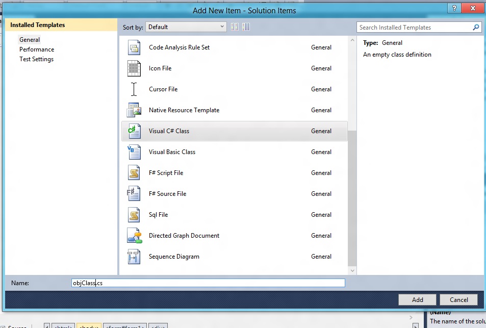
Task: Click the dialog help question mark
Action: point(454,9)
